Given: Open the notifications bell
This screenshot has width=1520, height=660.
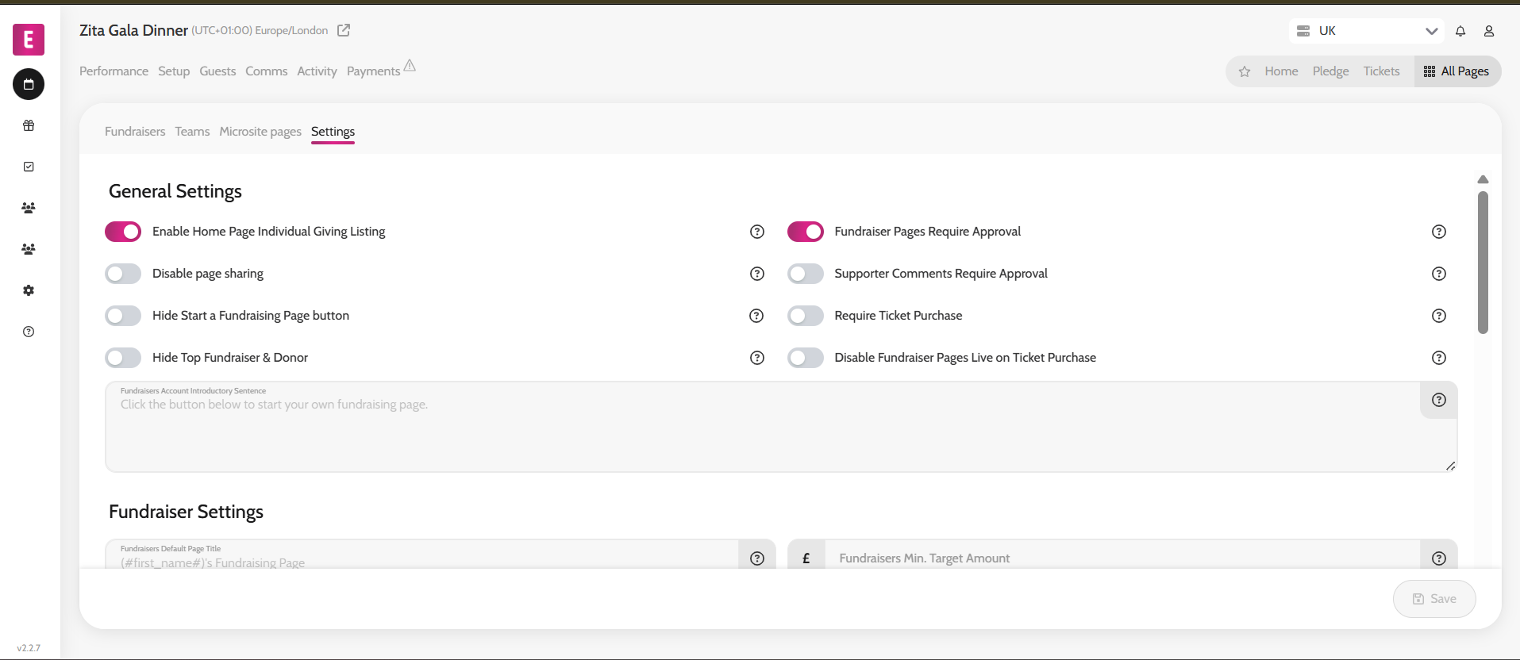Looking at the screenshot, I should coord(1460,31).
